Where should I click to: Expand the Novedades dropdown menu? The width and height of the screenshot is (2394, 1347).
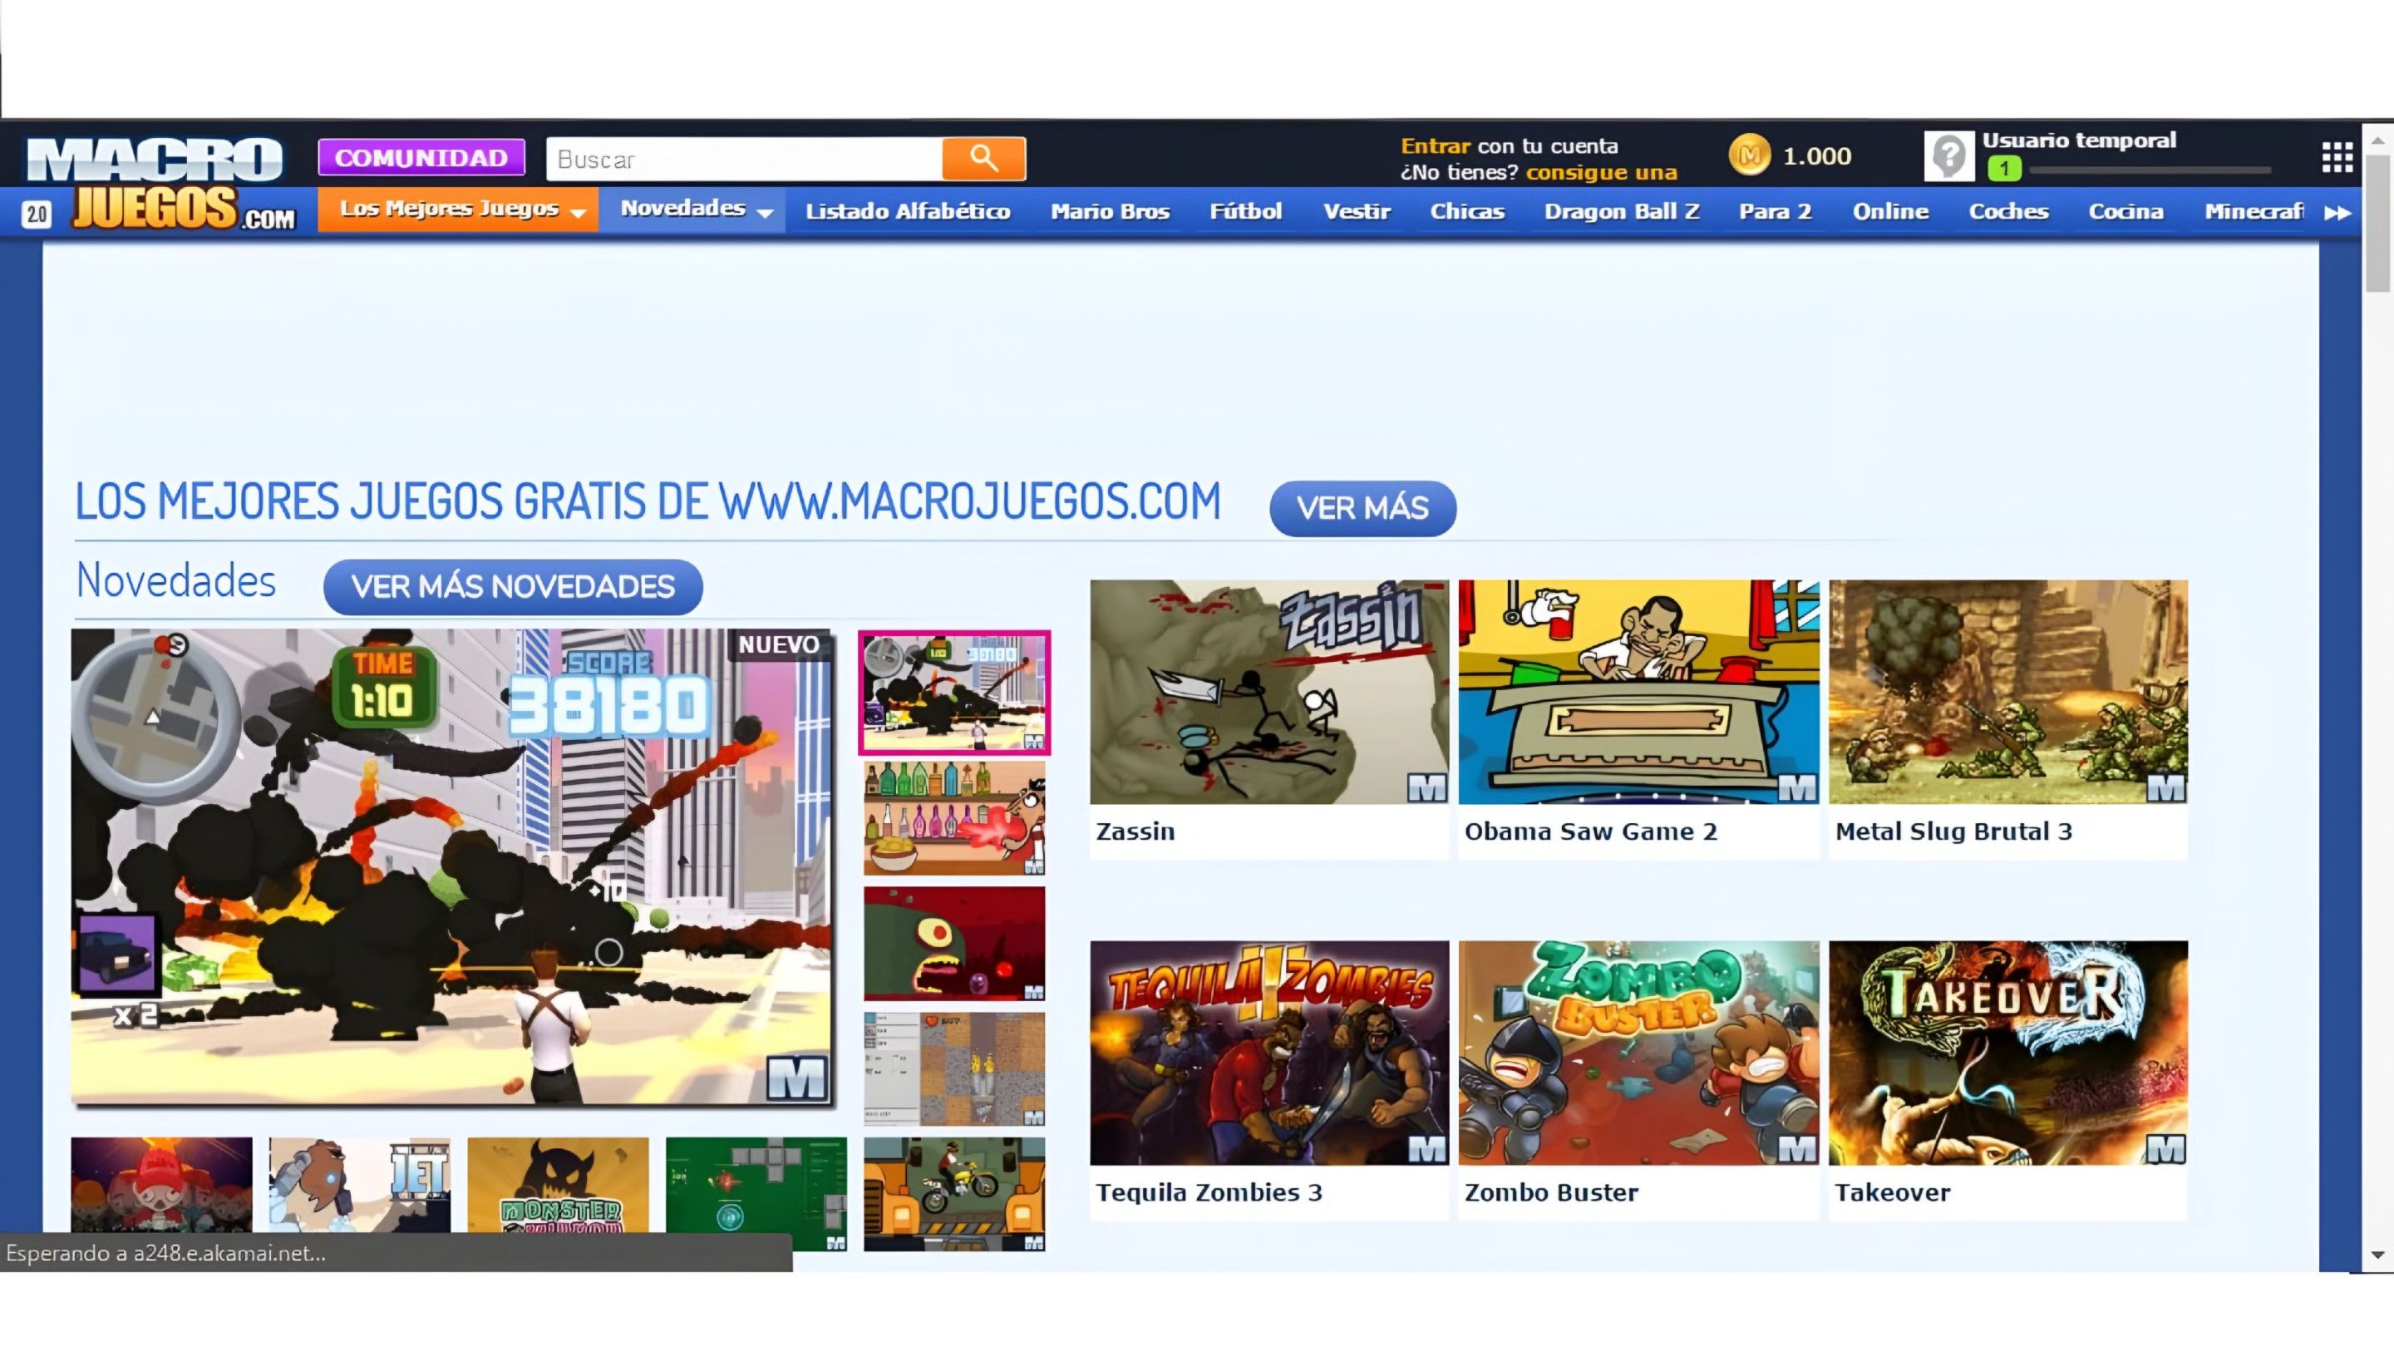pos(692,210)
